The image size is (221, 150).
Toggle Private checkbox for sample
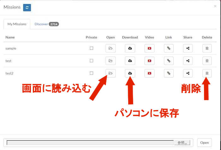click(92, 48)
